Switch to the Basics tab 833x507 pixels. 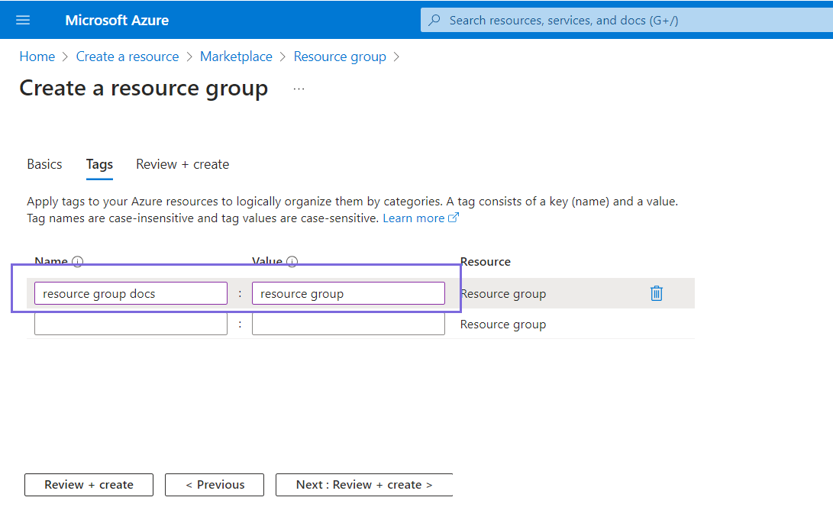coord(44,164)
